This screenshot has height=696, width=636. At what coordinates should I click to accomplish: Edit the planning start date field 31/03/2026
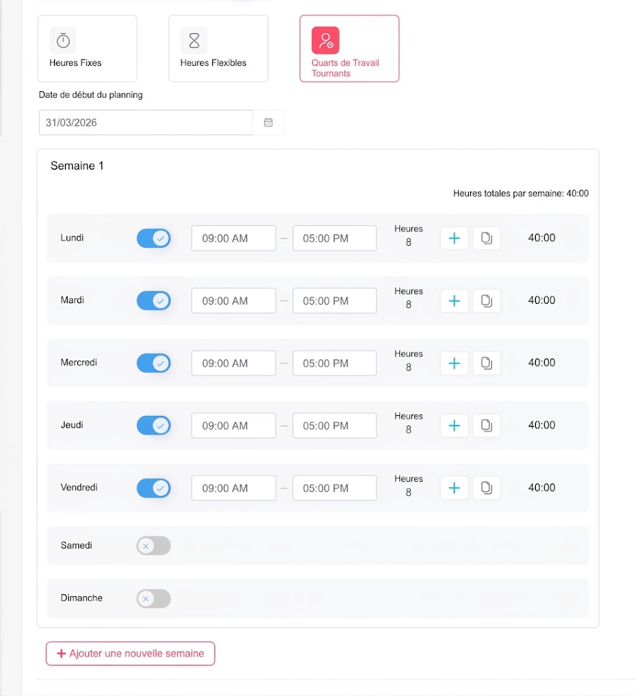(146, 122)
